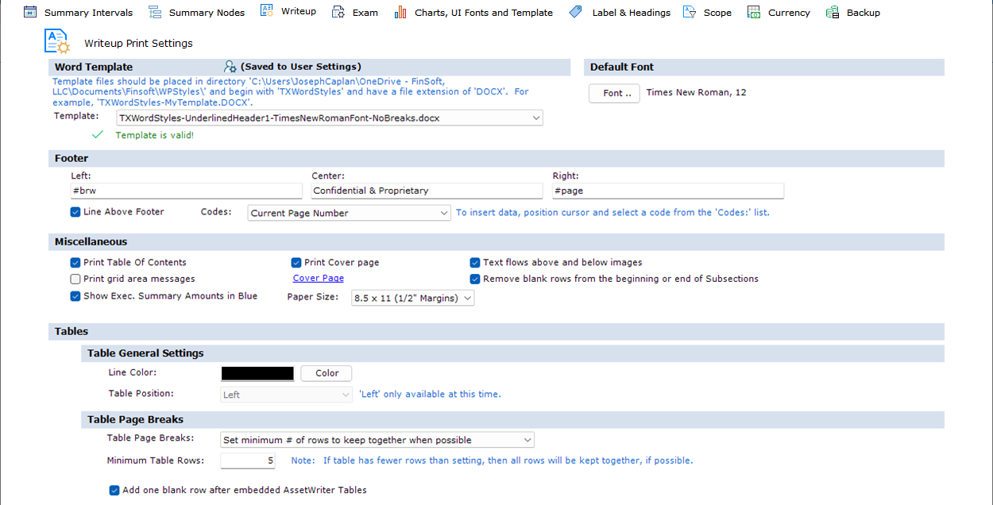Click the Summary Nodes tree icon
This screenshot has height=505, width=993.
pos(155,12)
